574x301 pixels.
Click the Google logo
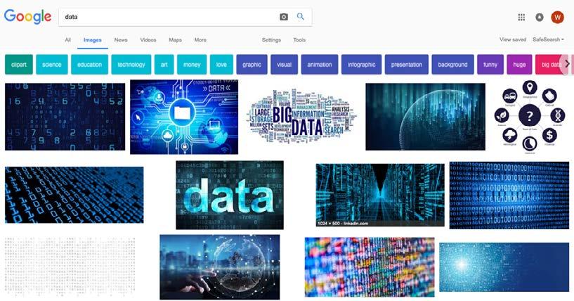[x=28, y=16]
